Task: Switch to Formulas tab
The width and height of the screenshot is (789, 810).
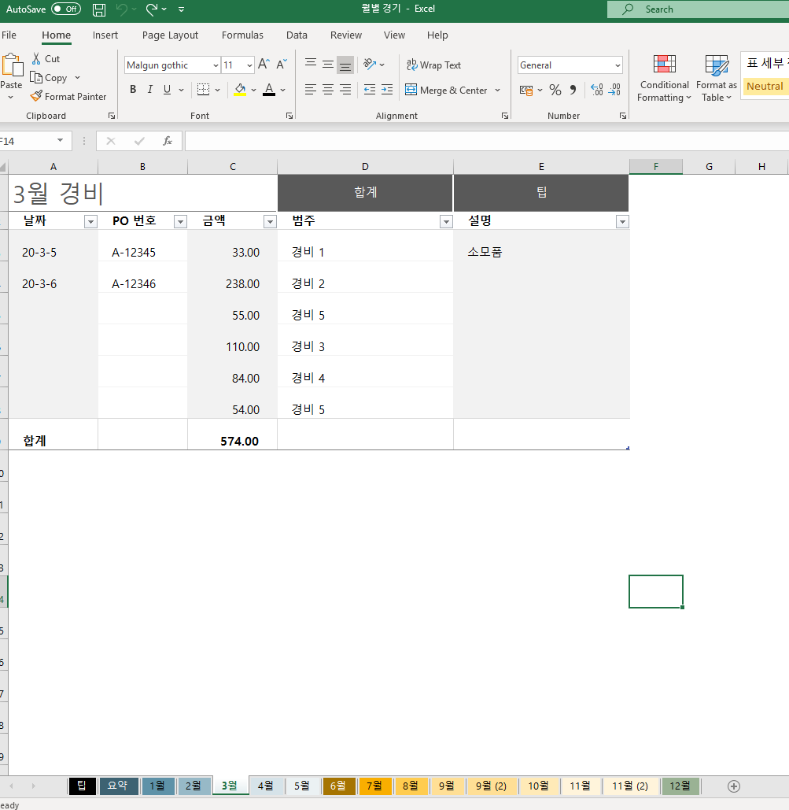Action: click(x=242, y=35)
